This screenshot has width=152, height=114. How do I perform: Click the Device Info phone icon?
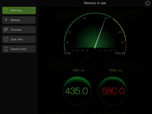click(6, 49)
